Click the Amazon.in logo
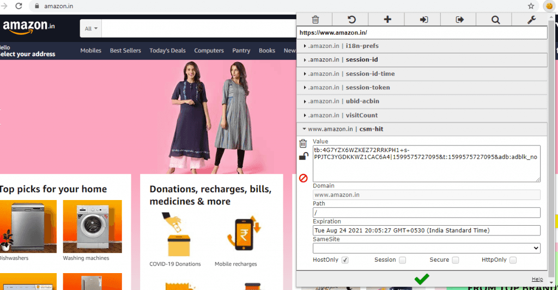558x290 pixels. 29,27
